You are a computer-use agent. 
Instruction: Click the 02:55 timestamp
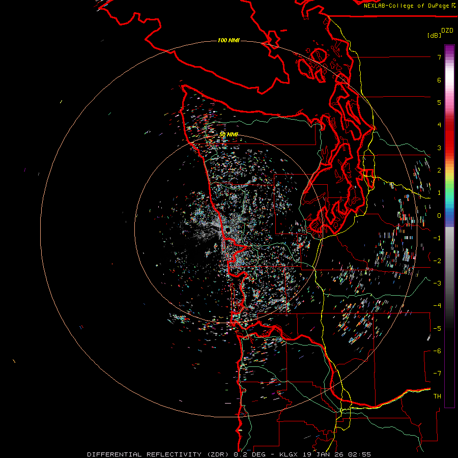pos(360,454)
